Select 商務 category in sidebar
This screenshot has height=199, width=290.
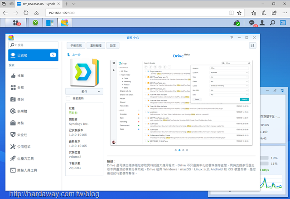coord(33,123)
